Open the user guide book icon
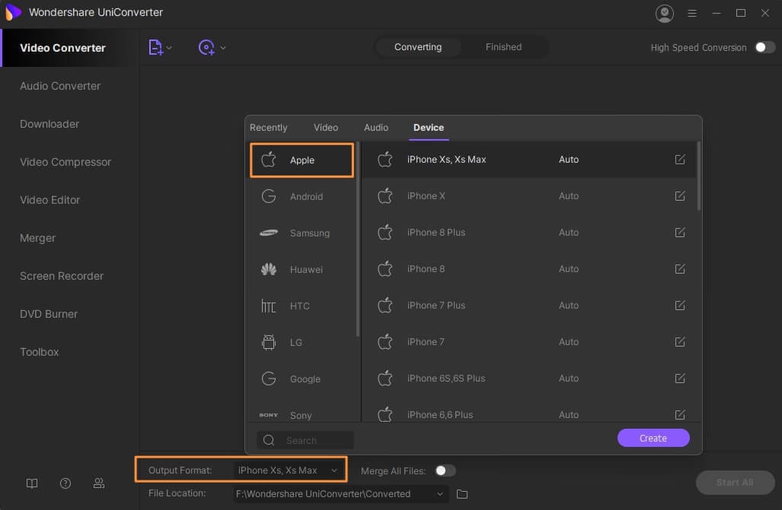 click(x=32, y=483)
